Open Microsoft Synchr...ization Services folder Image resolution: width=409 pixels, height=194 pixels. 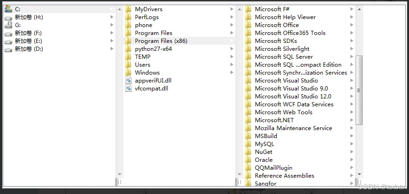point(301,72)
